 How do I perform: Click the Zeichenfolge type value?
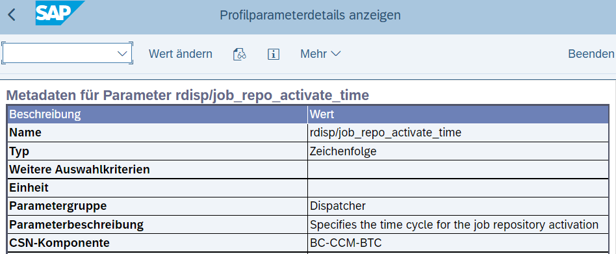(x=343, y=151)
